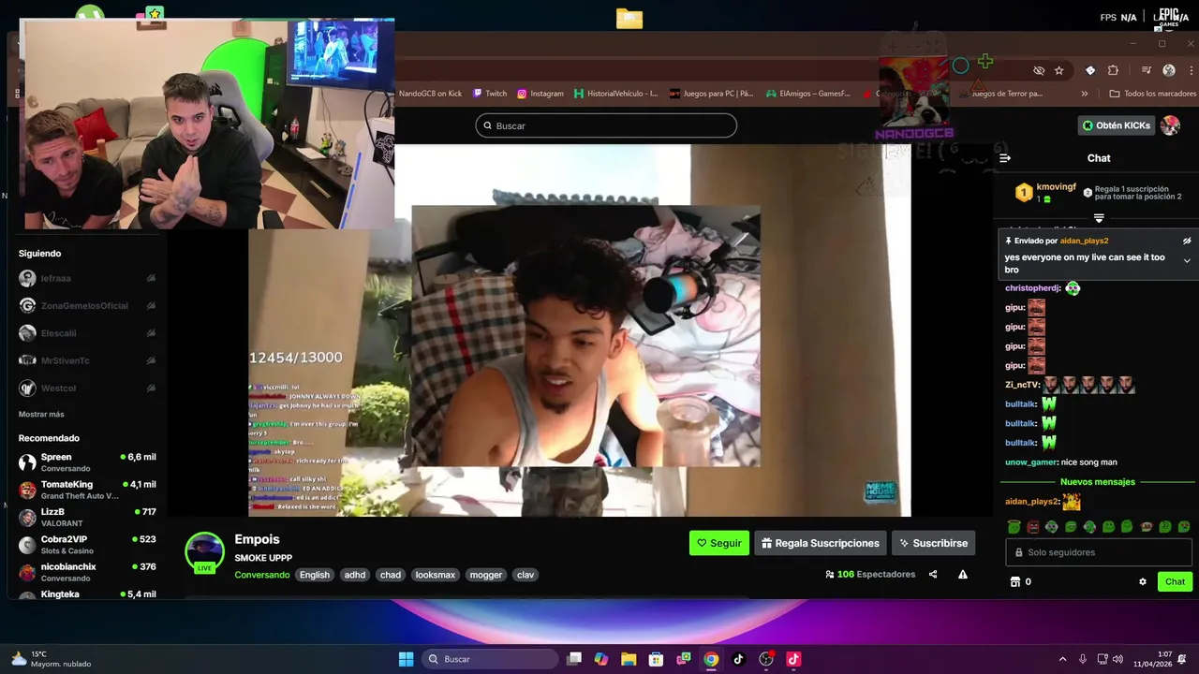
Task: Click the Suscribirse button
Action: coord(933,543)
